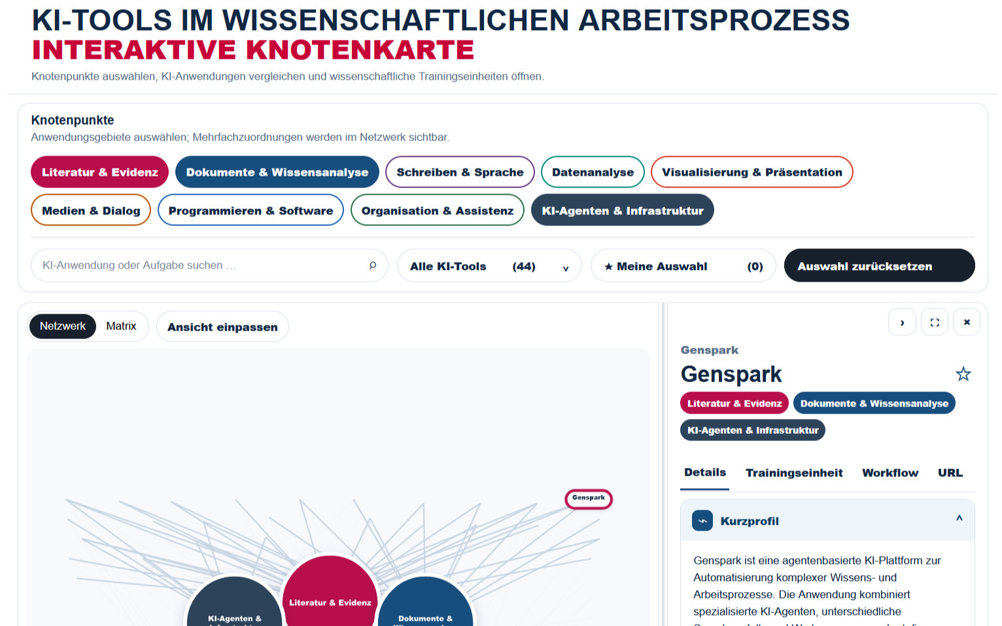This screenshot has height=626, width=1002.
Task: Click Ansicht einpassen button
Action: click(x=222, y=327)
